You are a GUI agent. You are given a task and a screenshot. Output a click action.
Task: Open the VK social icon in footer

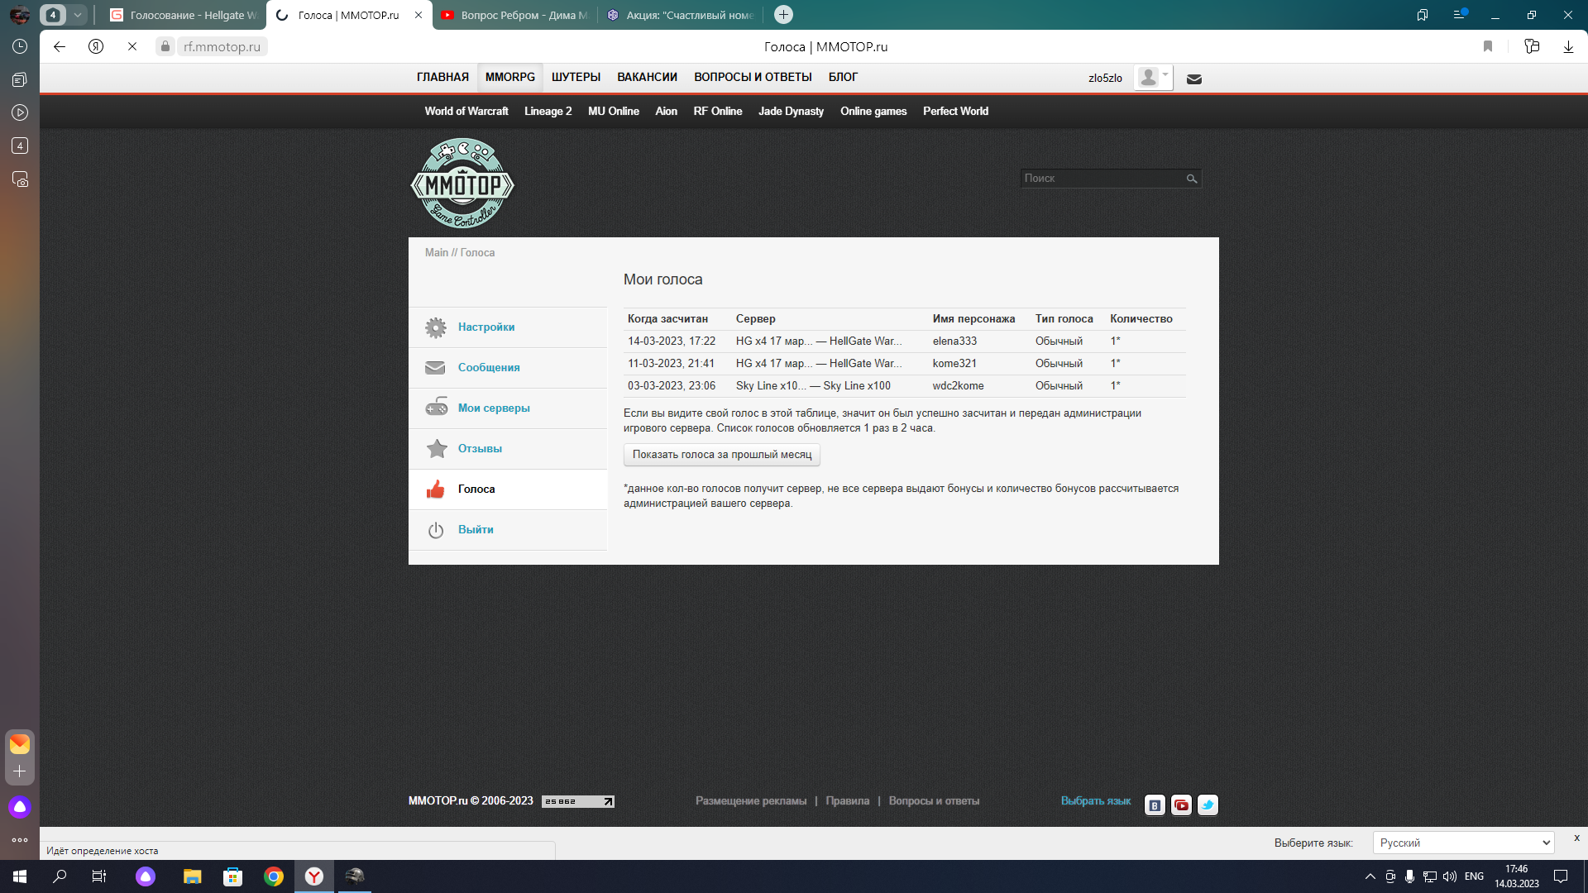1155,805
